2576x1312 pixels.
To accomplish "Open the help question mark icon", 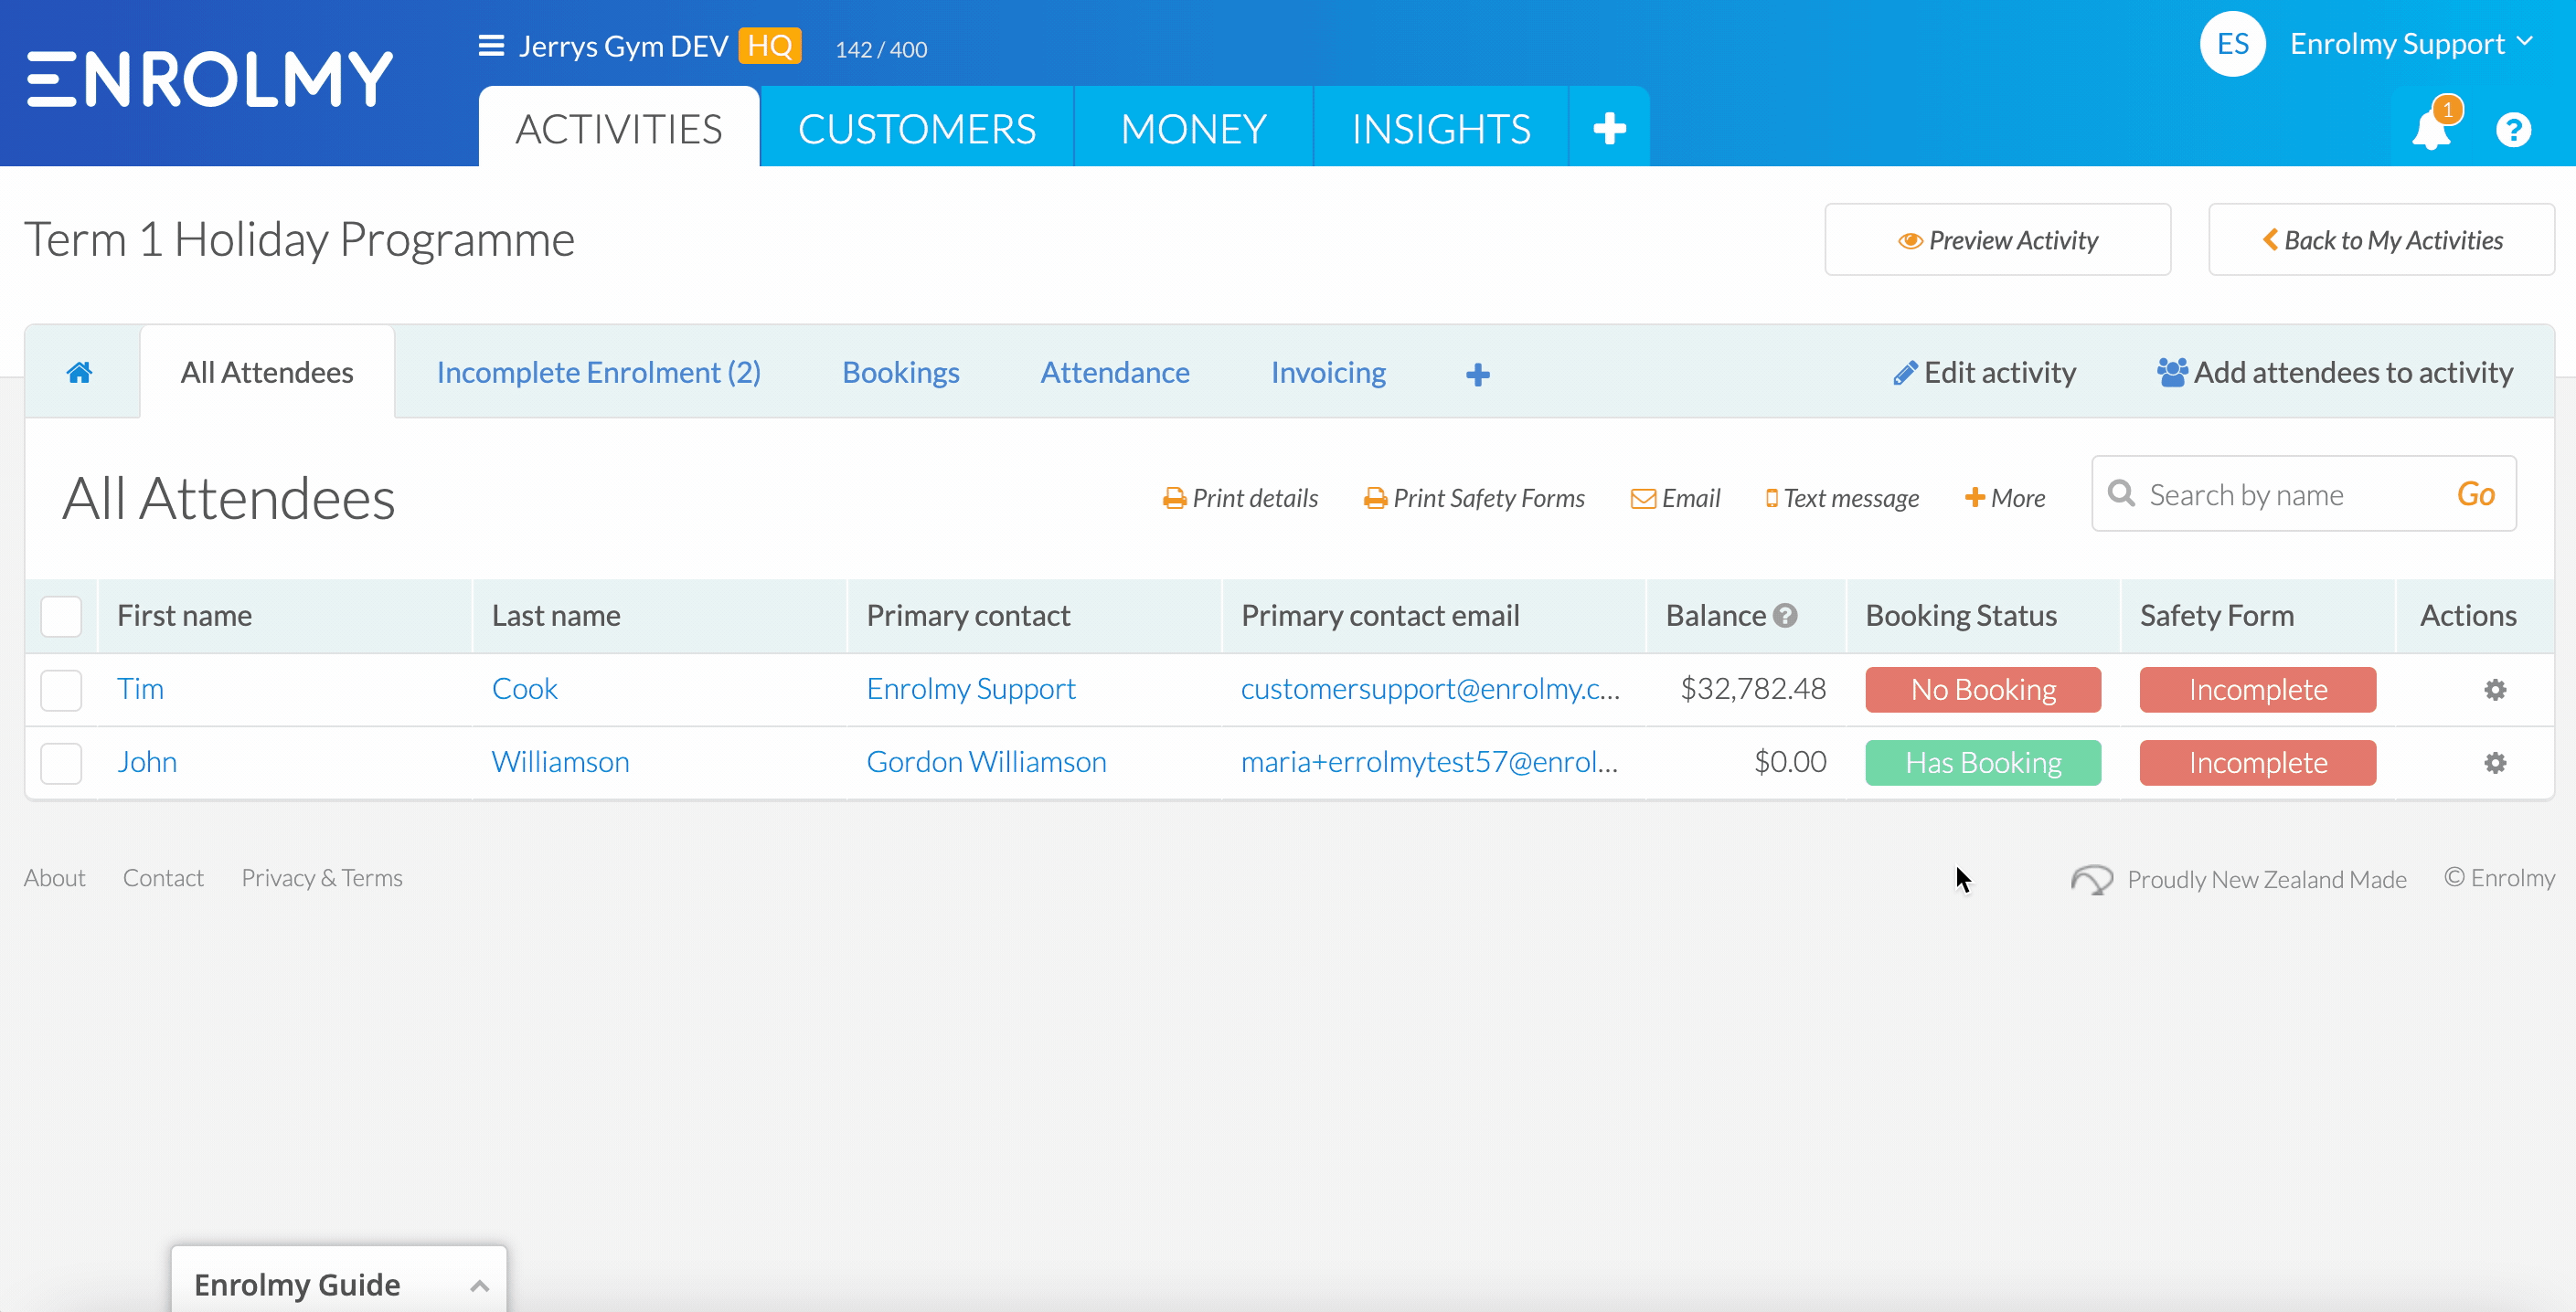I will pos(2513,130).
